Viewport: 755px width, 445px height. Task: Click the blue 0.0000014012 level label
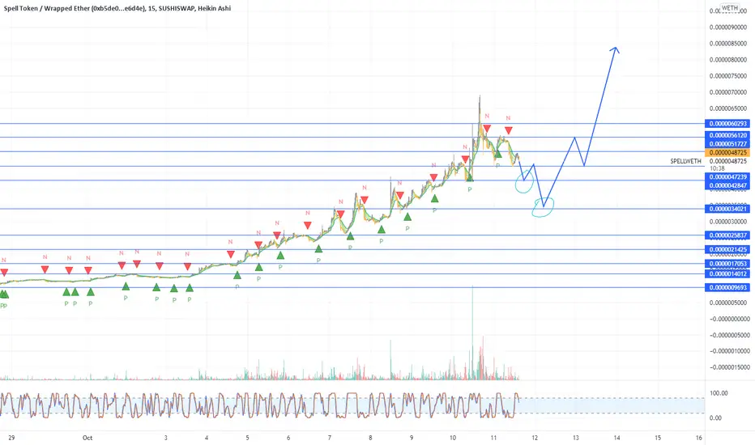point(727,273)
